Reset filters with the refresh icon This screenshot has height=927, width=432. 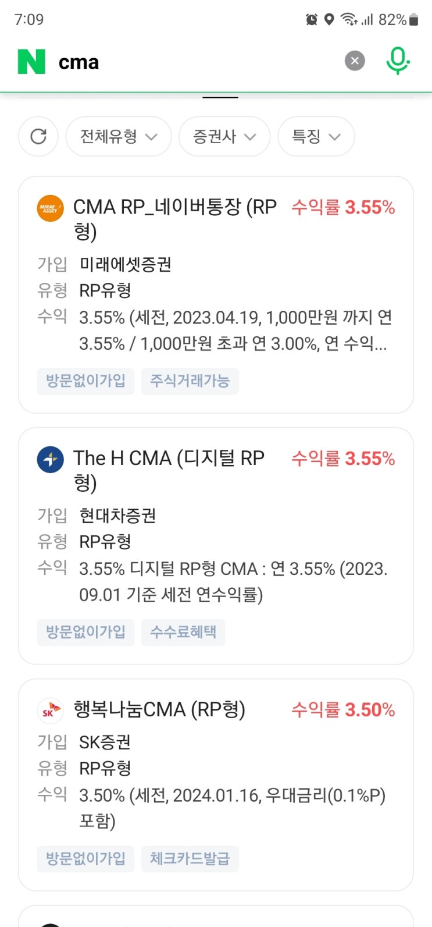pyautogui.click(x=38, y=137)
